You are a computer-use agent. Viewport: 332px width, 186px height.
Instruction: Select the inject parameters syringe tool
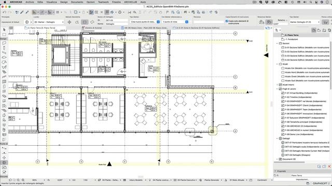coord(27,12)
